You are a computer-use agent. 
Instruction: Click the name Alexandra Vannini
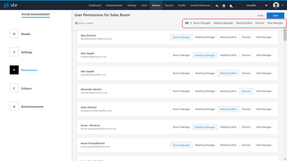[91, 89]
